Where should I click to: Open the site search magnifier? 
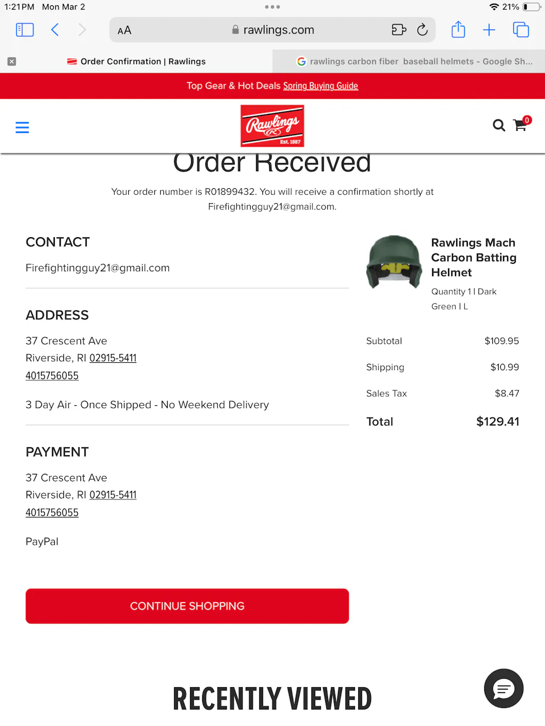(x=499, y=126)
